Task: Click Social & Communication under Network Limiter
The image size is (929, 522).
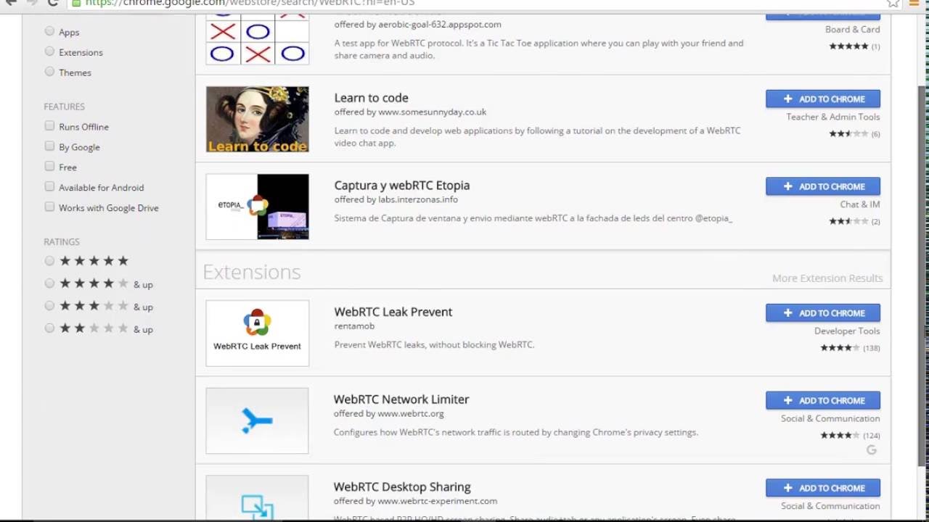Action: click(x=830, y=418)
